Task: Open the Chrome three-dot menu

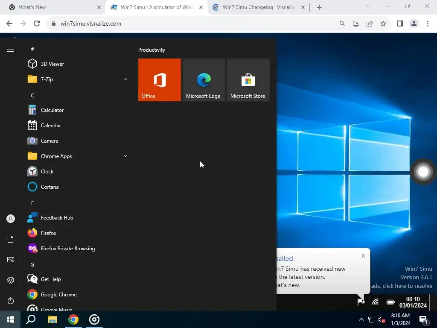Action: click(428, 24)
